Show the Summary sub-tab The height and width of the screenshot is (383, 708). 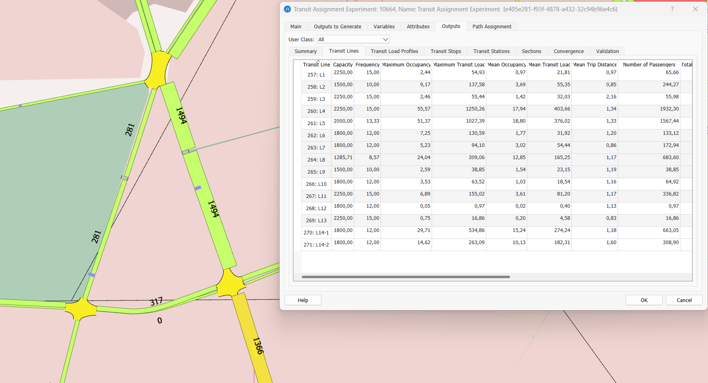click(x=306, y=51)
